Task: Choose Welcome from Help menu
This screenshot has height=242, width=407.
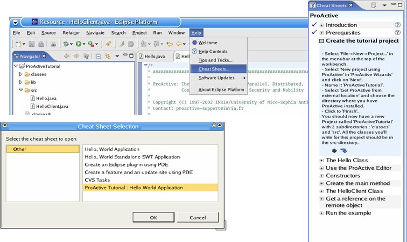Action: [218, 43]
